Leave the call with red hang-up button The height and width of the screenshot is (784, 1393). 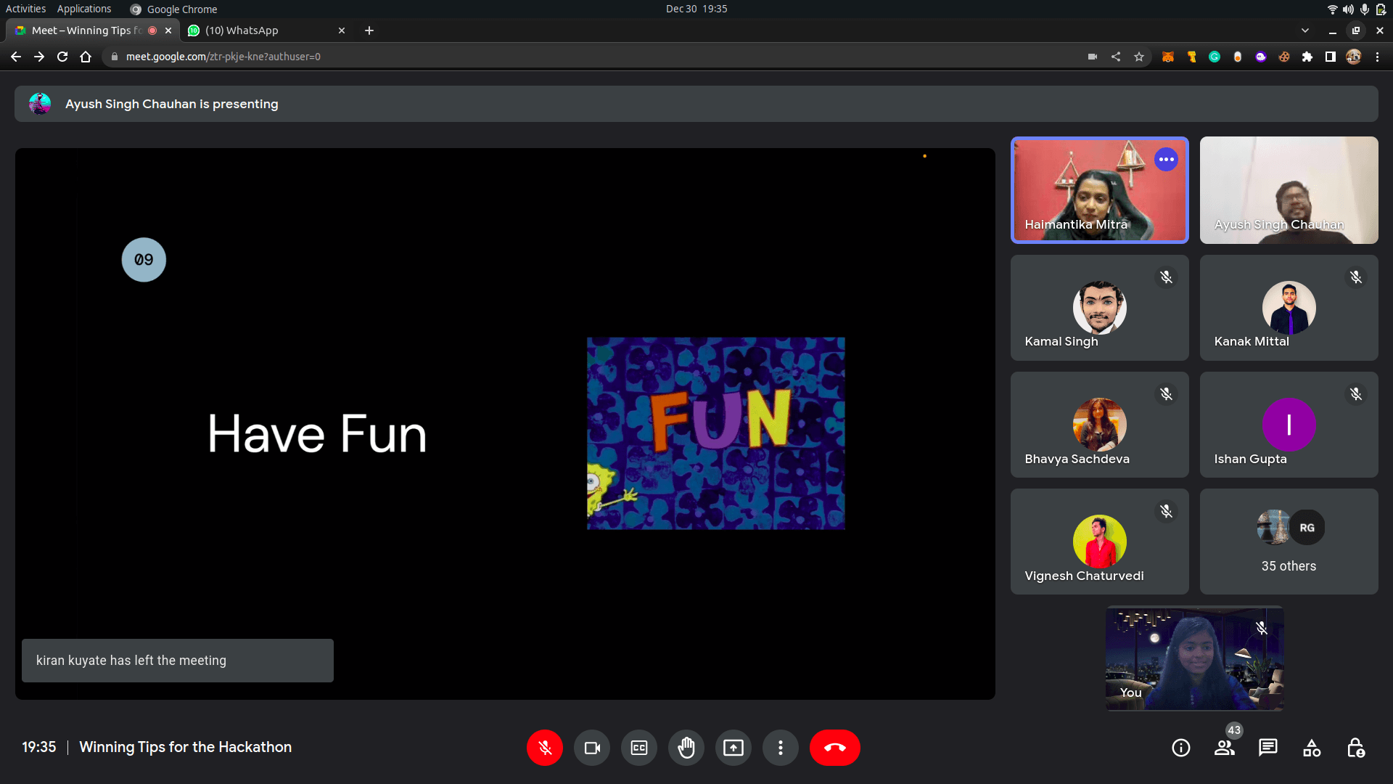(x=835, y=748)
